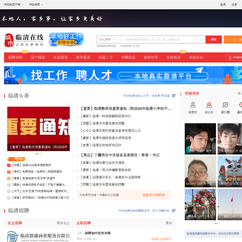Image resolution: width=242 pixels, height=242 pixels.
Task: Open hot item 2 免费两查 notice
Action: coord(37,172)
